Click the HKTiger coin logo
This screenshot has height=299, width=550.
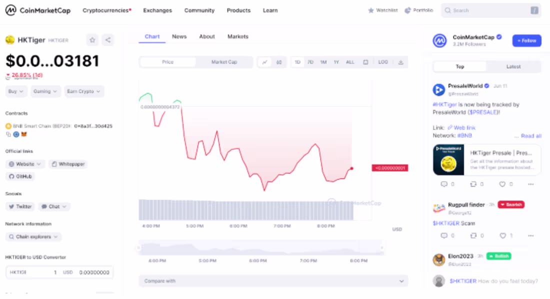[10, 40]
